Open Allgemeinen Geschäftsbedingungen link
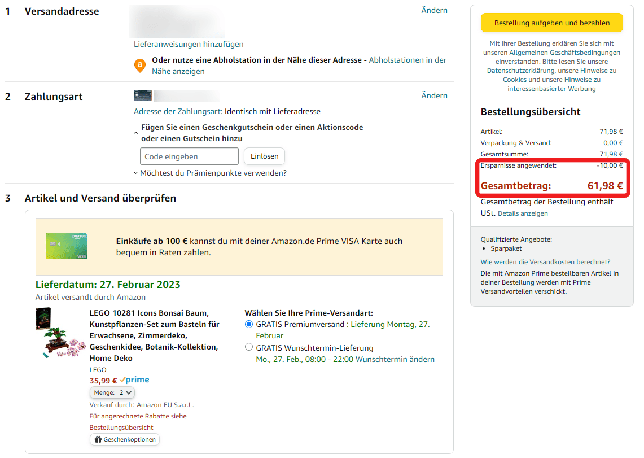Viewport: 644px width, 458px height. pos(564,53)
